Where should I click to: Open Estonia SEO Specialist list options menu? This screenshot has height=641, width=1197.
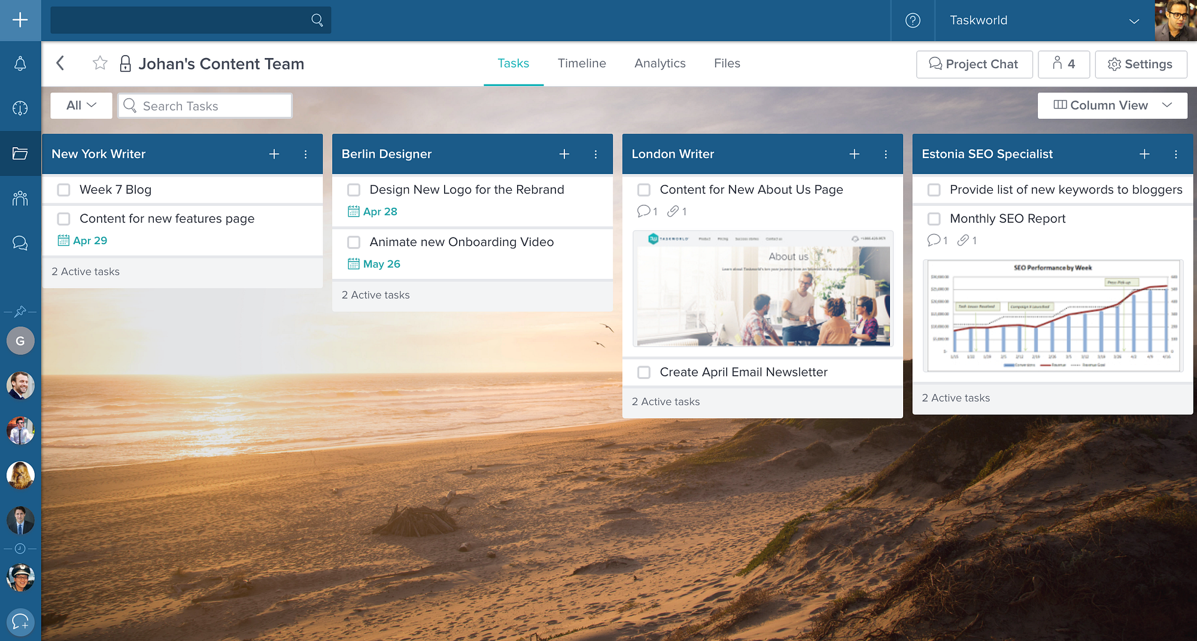[1176, 154]
